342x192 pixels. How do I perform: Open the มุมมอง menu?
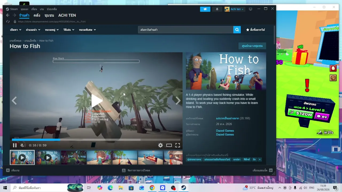(x=24, y=9)
